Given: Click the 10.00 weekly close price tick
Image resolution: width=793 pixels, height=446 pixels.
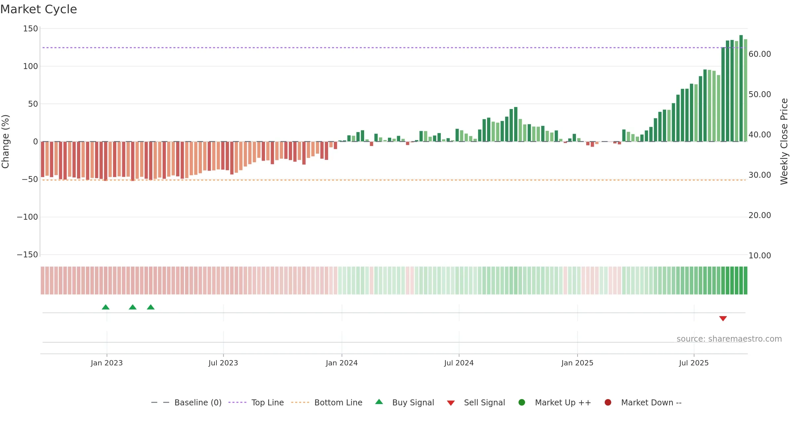Looking at the screenshot, I should [760, 256].
